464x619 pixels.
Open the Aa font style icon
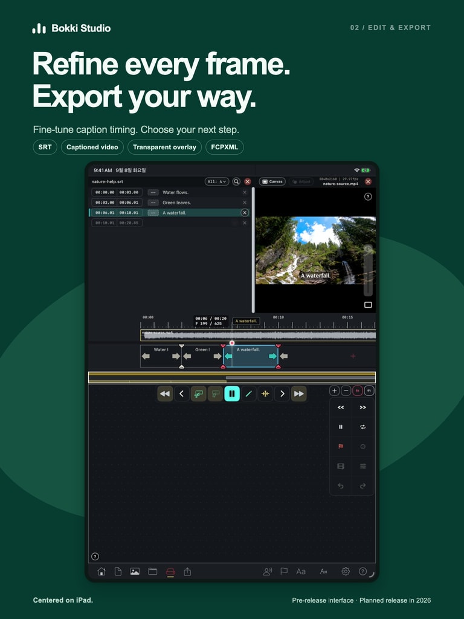(301, 571)
